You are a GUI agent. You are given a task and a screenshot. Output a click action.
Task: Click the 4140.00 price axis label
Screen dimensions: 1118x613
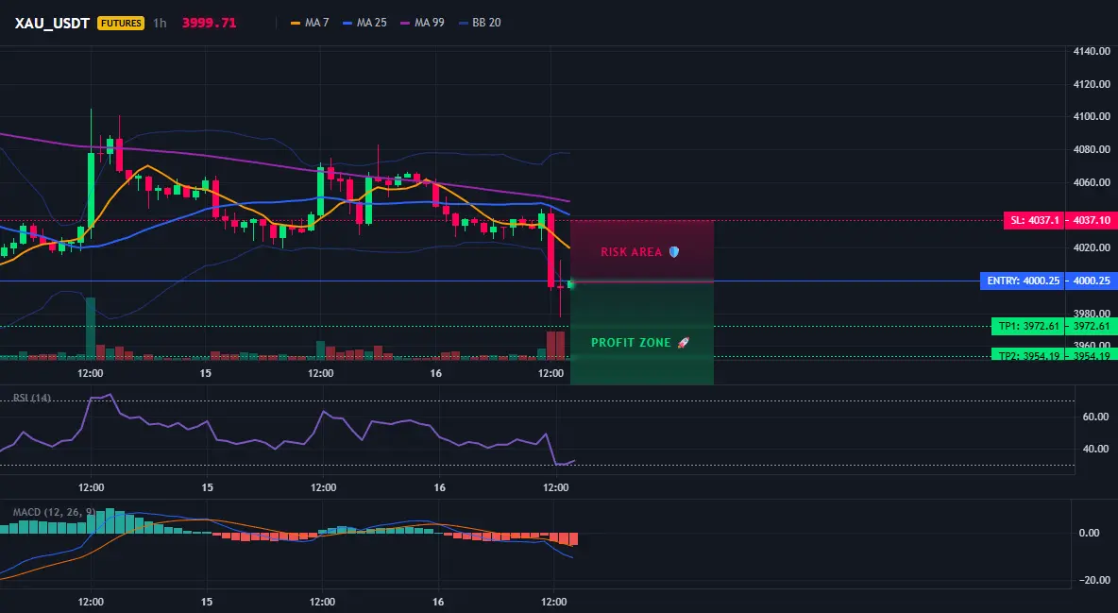(x=1092, y=51)
